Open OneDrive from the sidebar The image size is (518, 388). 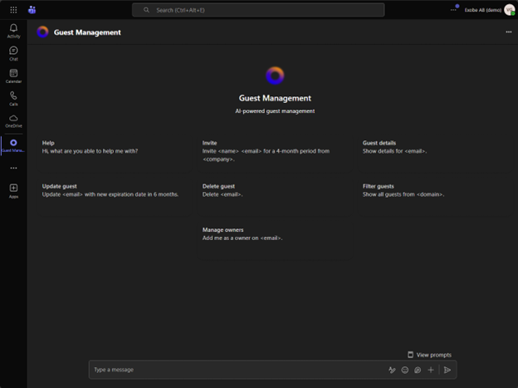(13, 120)
